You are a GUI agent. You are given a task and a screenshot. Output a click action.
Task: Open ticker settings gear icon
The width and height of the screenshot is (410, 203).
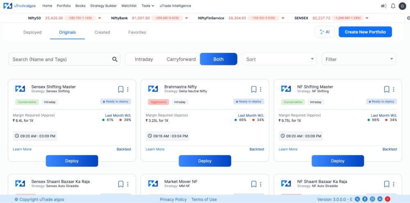tap(408, 18)
